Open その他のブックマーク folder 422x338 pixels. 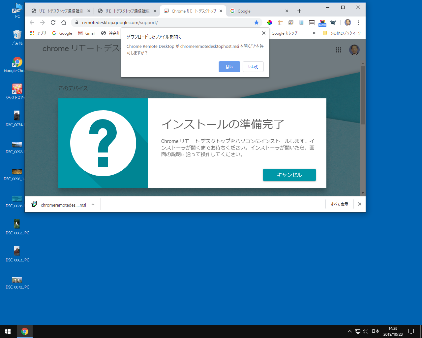(342, 33)
